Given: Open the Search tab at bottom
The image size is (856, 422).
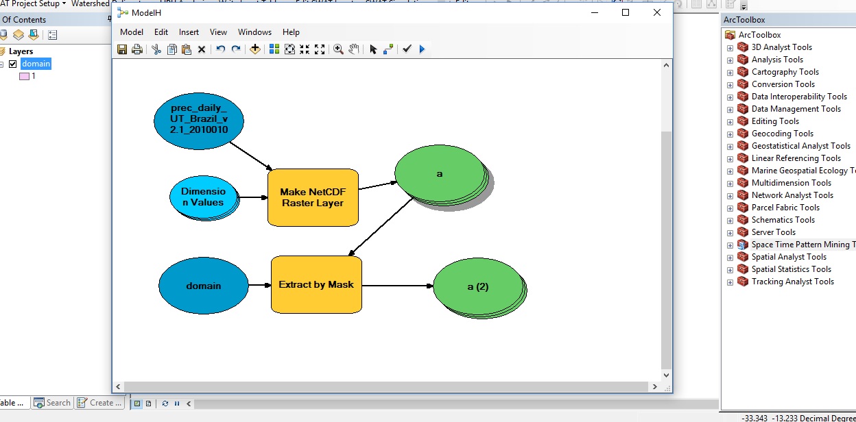Looking at the screenshot, I should pos(52,403).
